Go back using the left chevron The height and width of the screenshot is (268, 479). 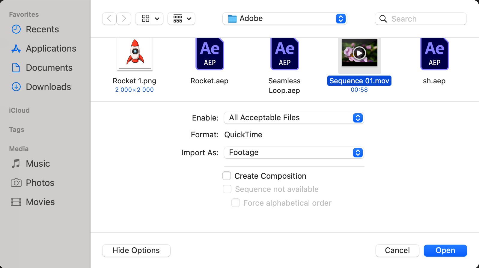pos(109,19)
